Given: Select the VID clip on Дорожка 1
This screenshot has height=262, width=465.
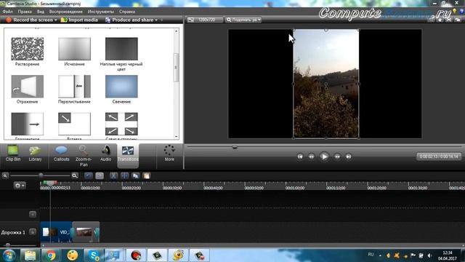Looking at the screenshot, I should pyautogui.click(x=57, y=232).
